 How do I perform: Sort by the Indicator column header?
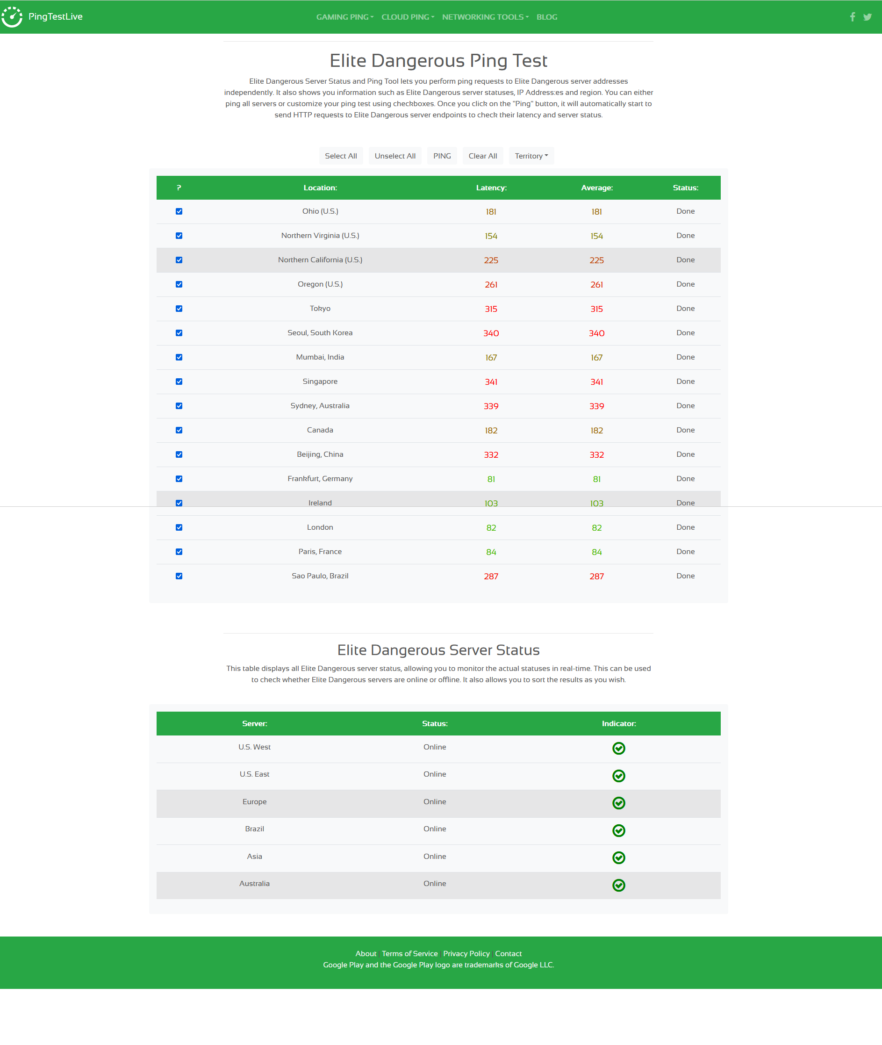[x=618, y=723]
